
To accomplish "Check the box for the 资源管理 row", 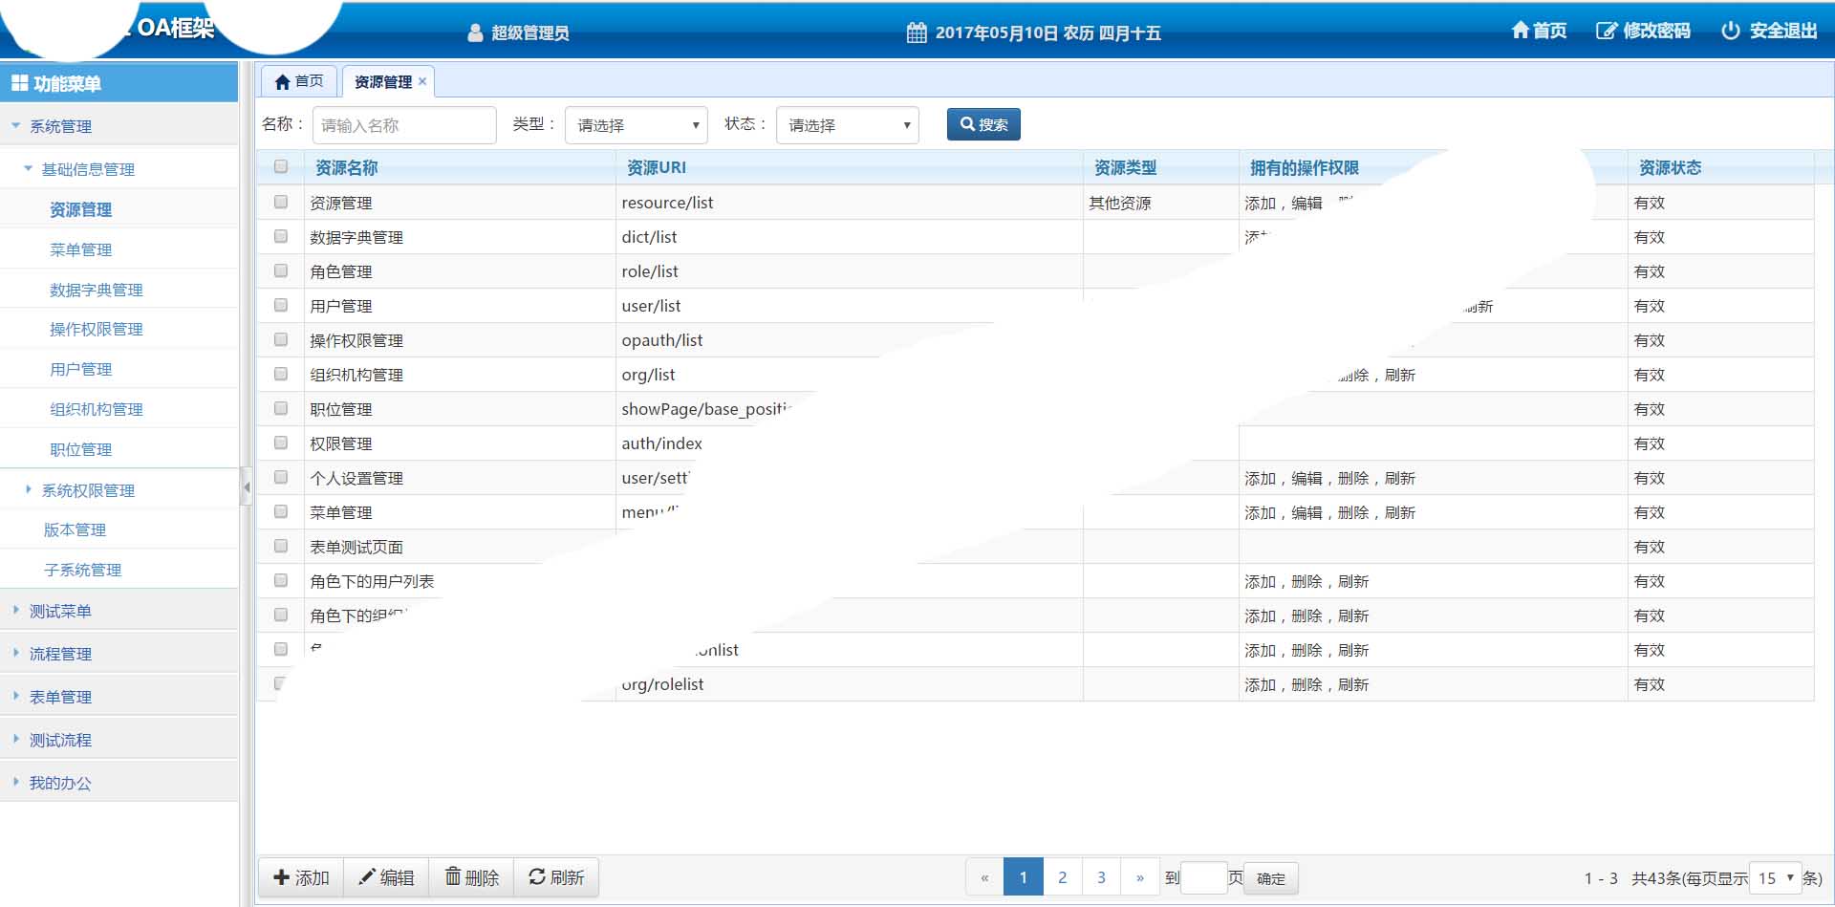I will point(281,202).
